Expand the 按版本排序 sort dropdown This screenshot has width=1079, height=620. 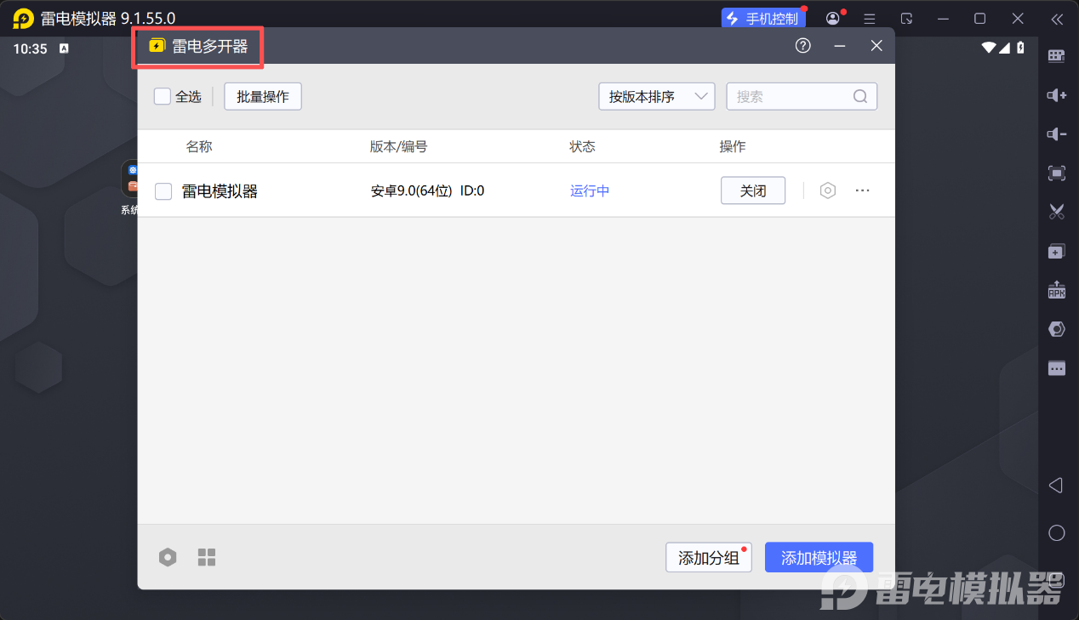click(656, 96)
